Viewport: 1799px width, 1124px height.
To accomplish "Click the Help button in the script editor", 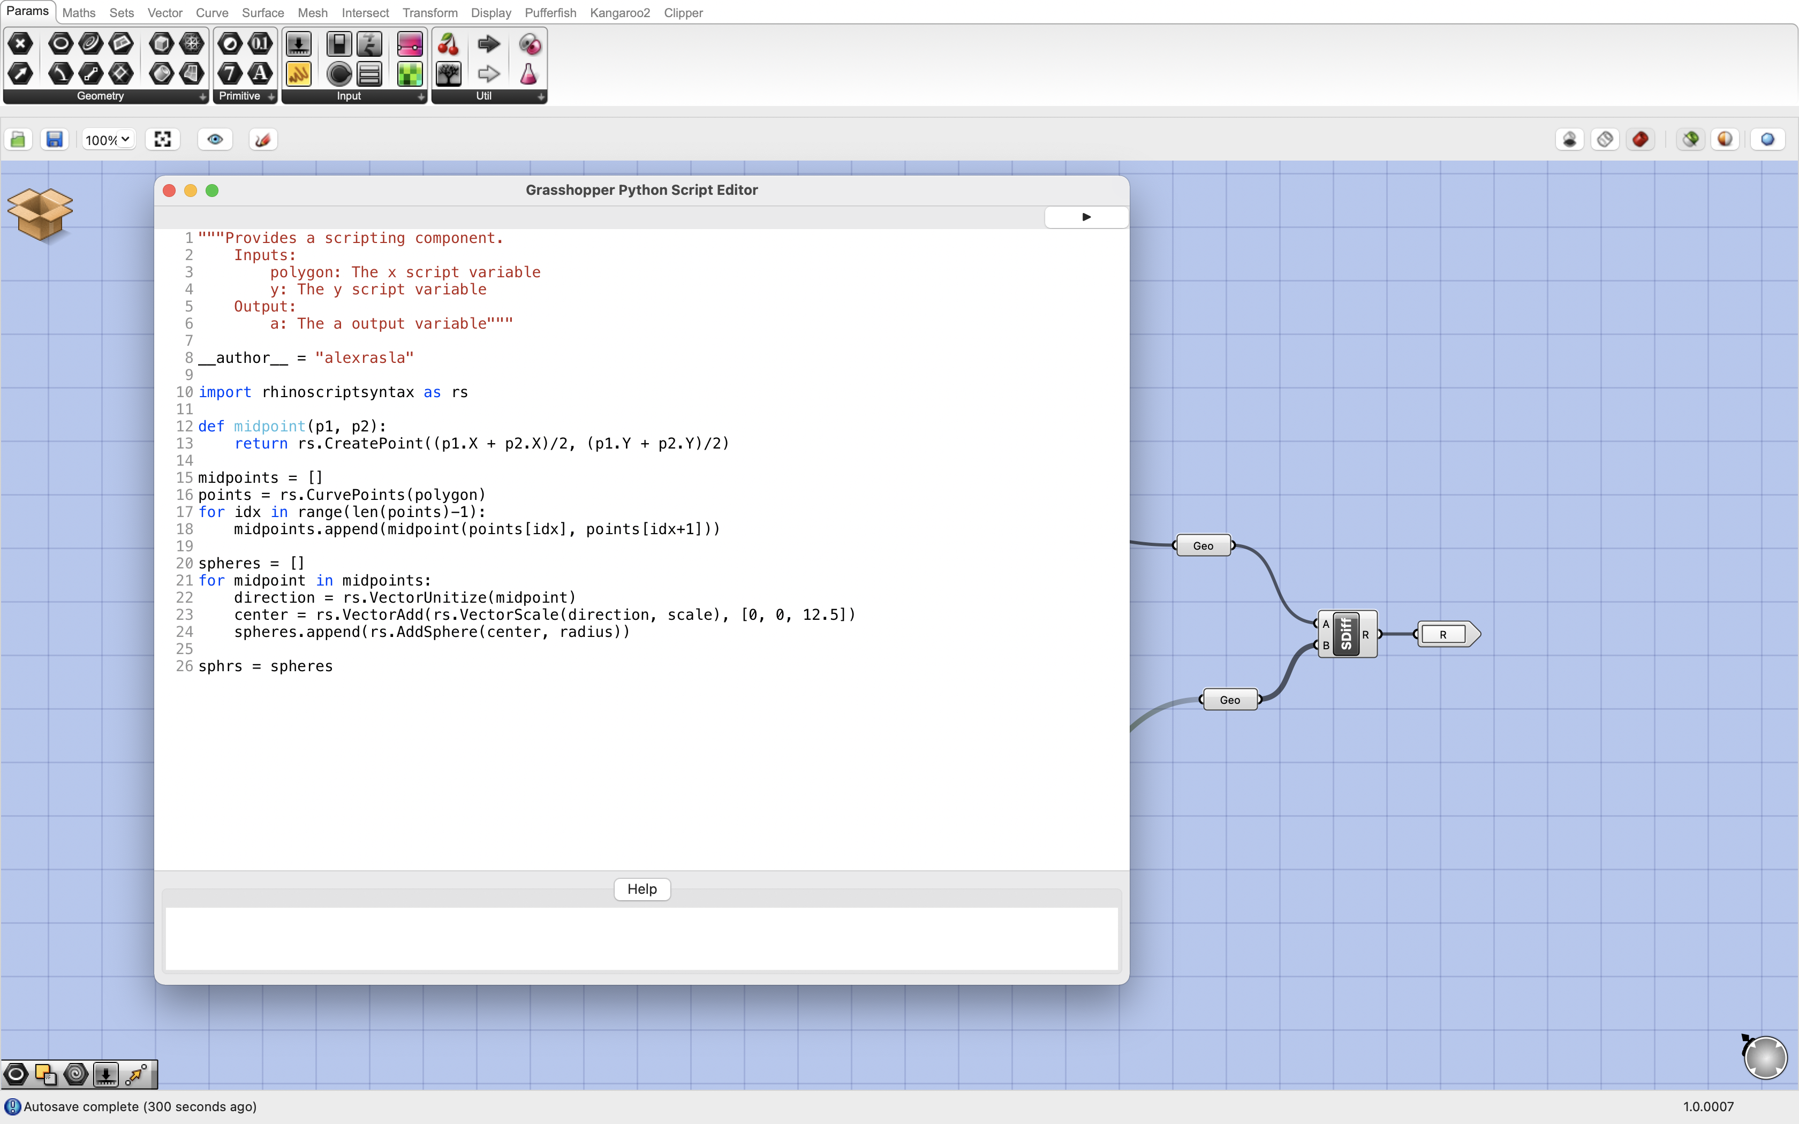I will click(641, 889).
